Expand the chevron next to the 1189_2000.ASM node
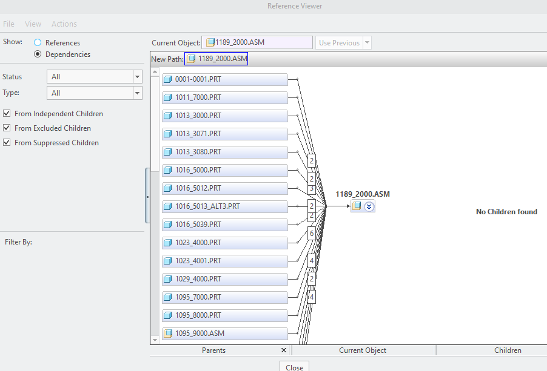 pyautogui.click(x=370, y=206)
